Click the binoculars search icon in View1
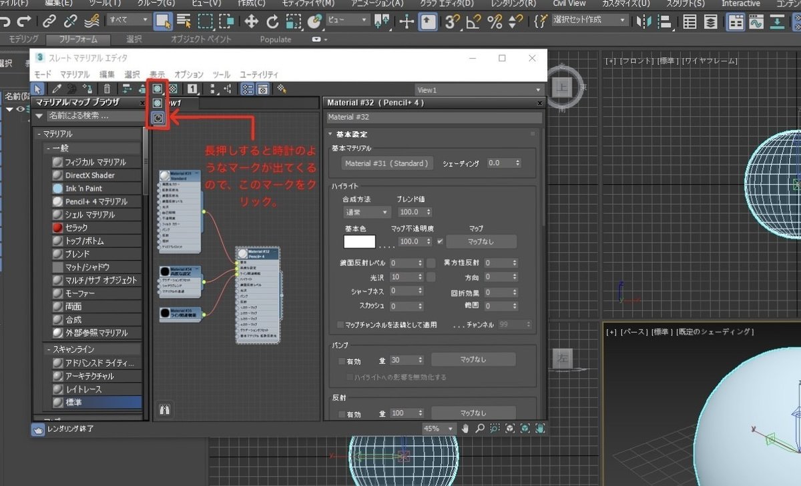801x486 pixels. (165, 410)
